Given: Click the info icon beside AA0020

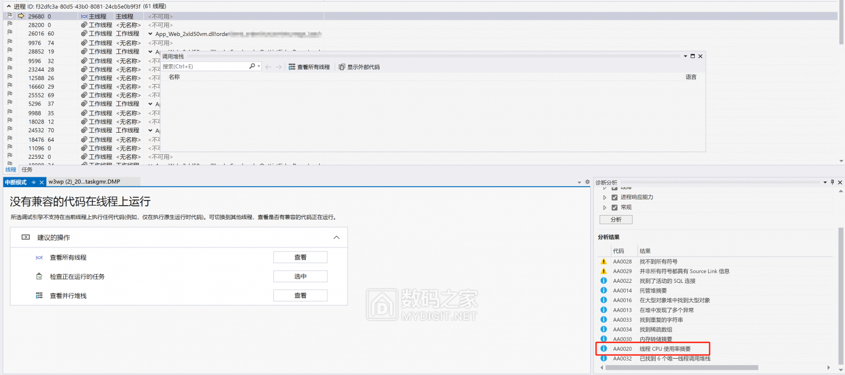Looking at the screenshot, I should point(604,349).
